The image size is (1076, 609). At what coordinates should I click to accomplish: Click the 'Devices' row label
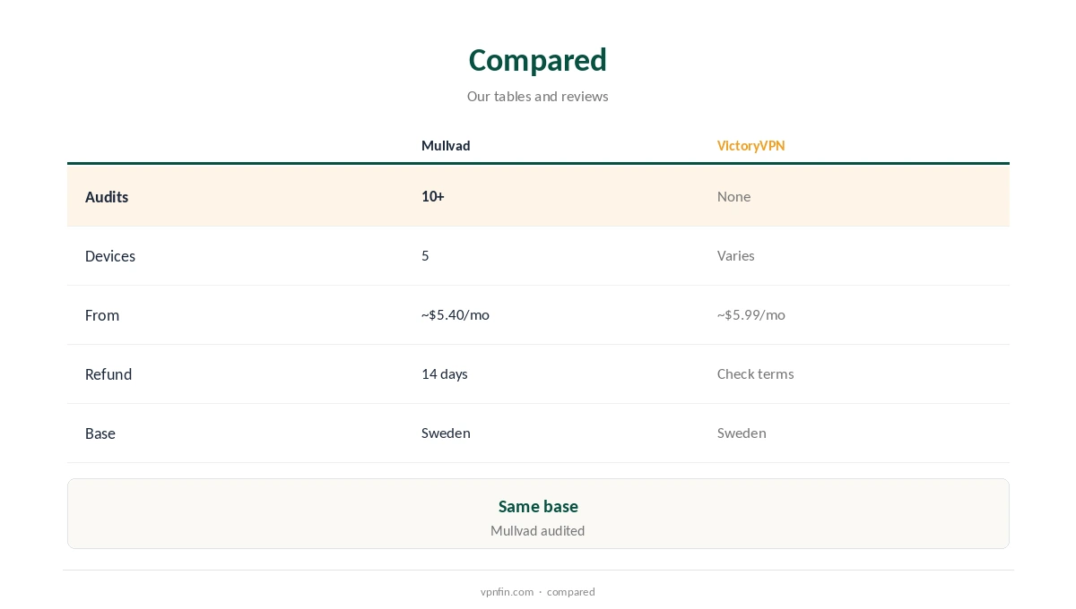[110, 256]
